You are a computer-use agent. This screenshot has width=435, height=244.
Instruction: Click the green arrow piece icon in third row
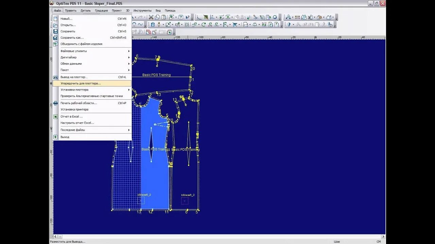[169, 32]
